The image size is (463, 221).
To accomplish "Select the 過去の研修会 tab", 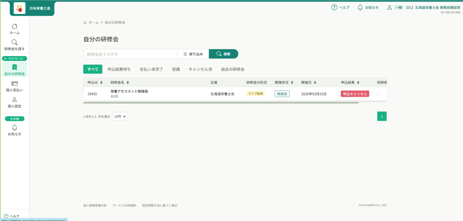I will (x=232, y=69).
